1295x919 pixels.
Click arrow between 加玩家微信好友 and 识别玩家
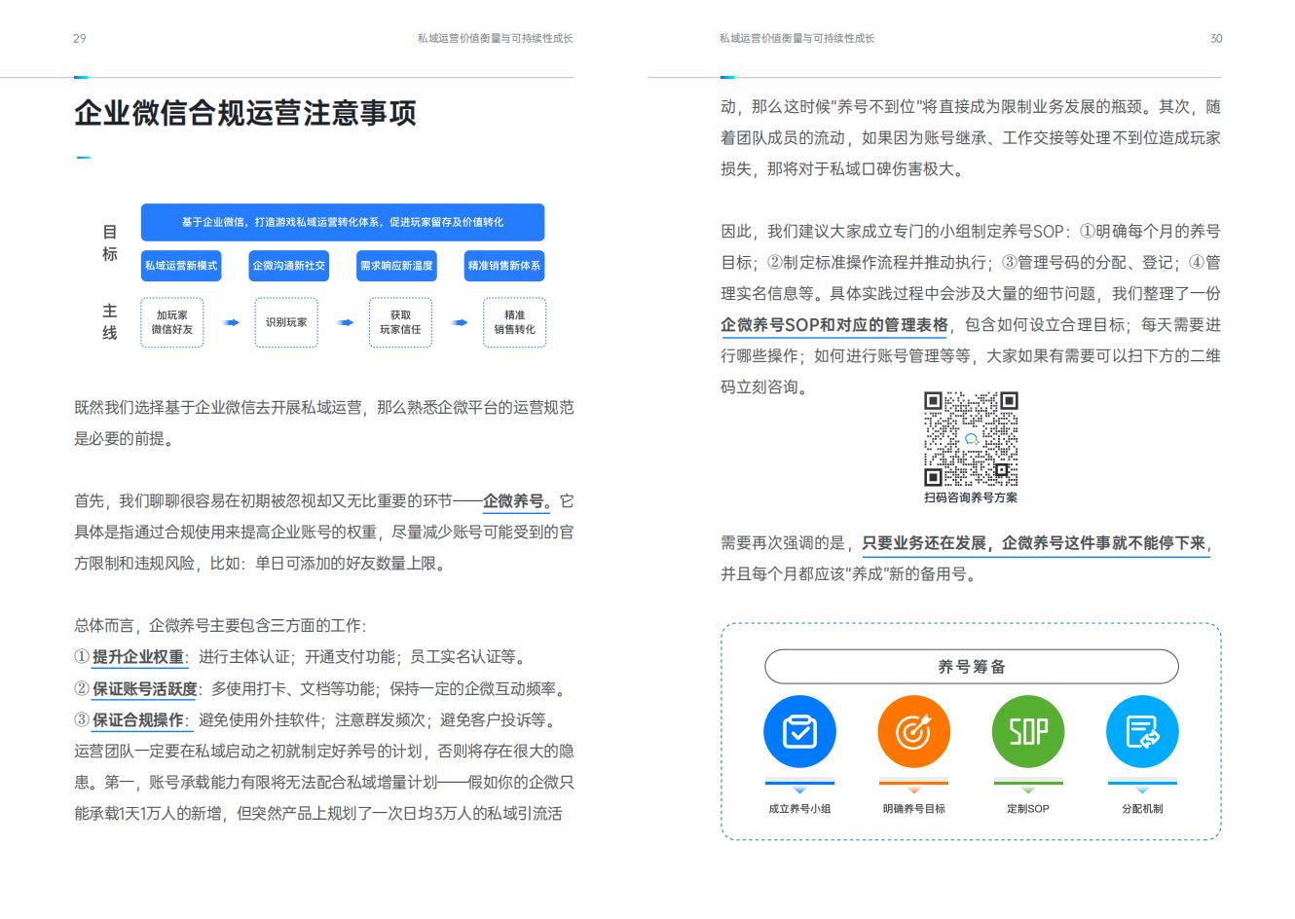click(231, 322)
